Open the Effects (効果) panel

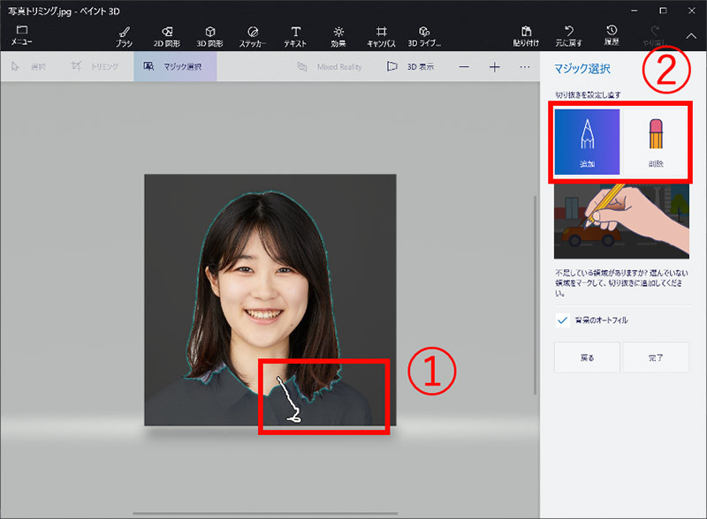click(x=338, y=35)
